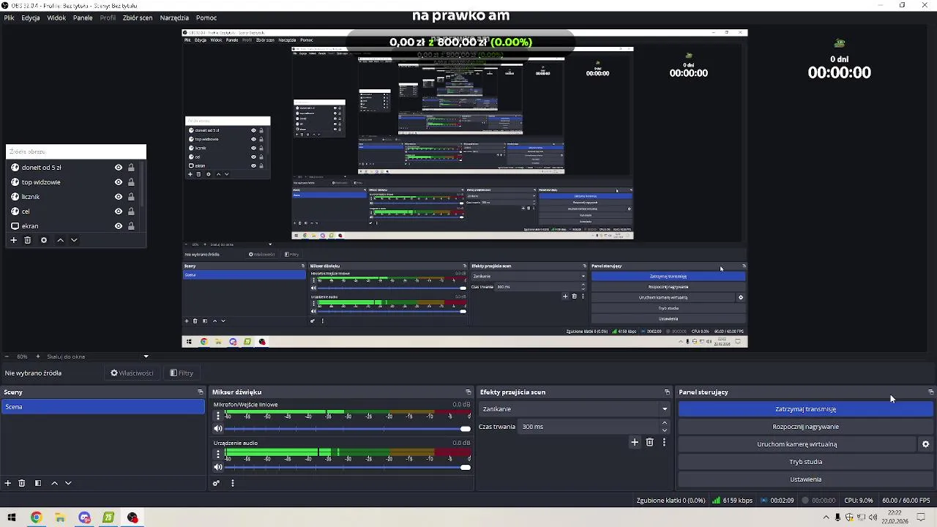This screenshot has width=937, height=527.
Task: Move source up in floating sources panel
Action: tap(61, 240)
